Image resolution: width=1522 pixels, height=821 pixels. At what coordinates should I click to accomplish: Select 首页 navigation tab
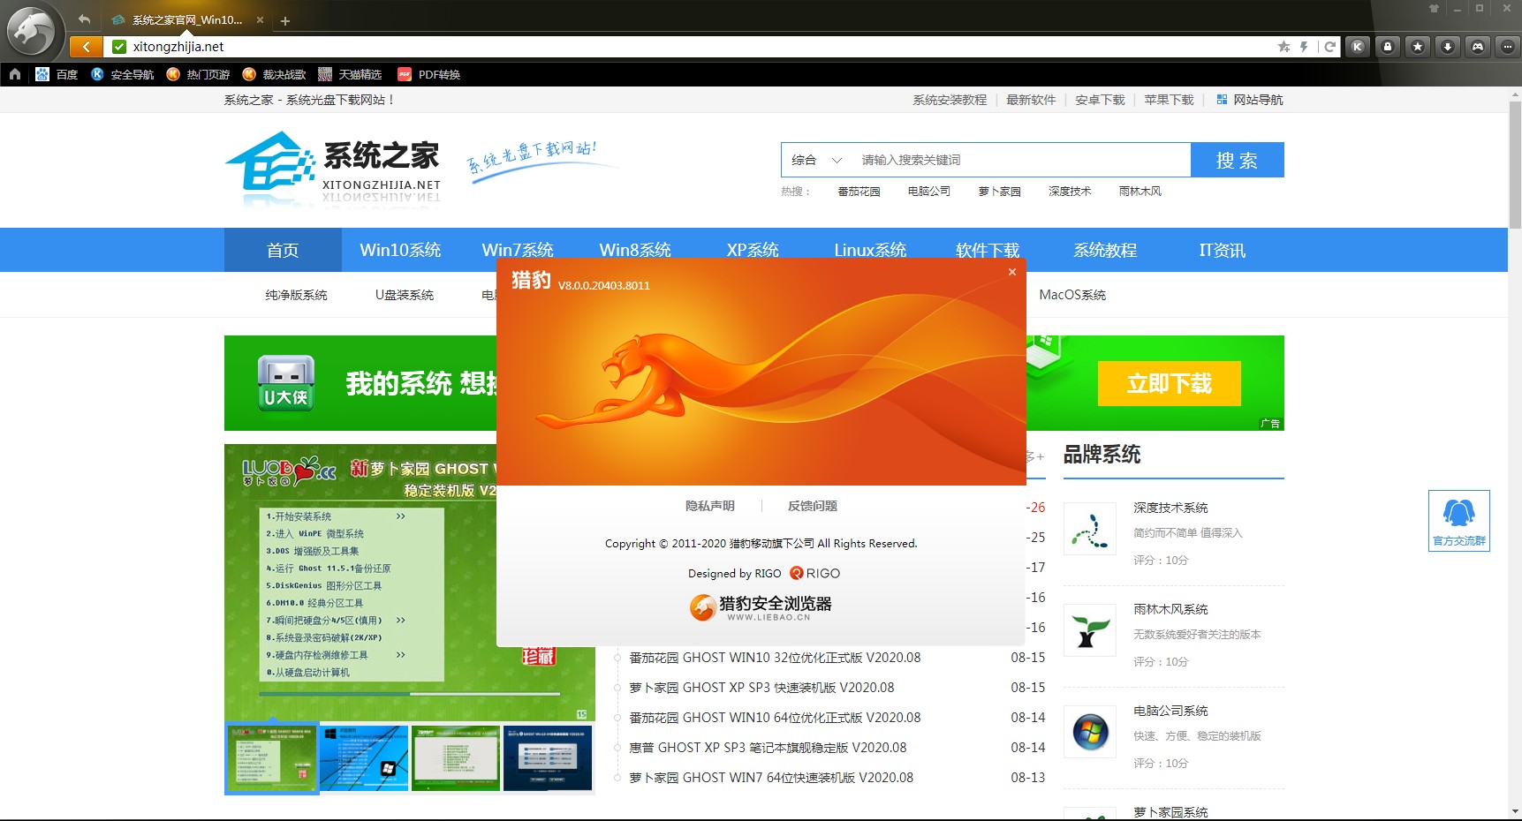[x=283, y=250]
